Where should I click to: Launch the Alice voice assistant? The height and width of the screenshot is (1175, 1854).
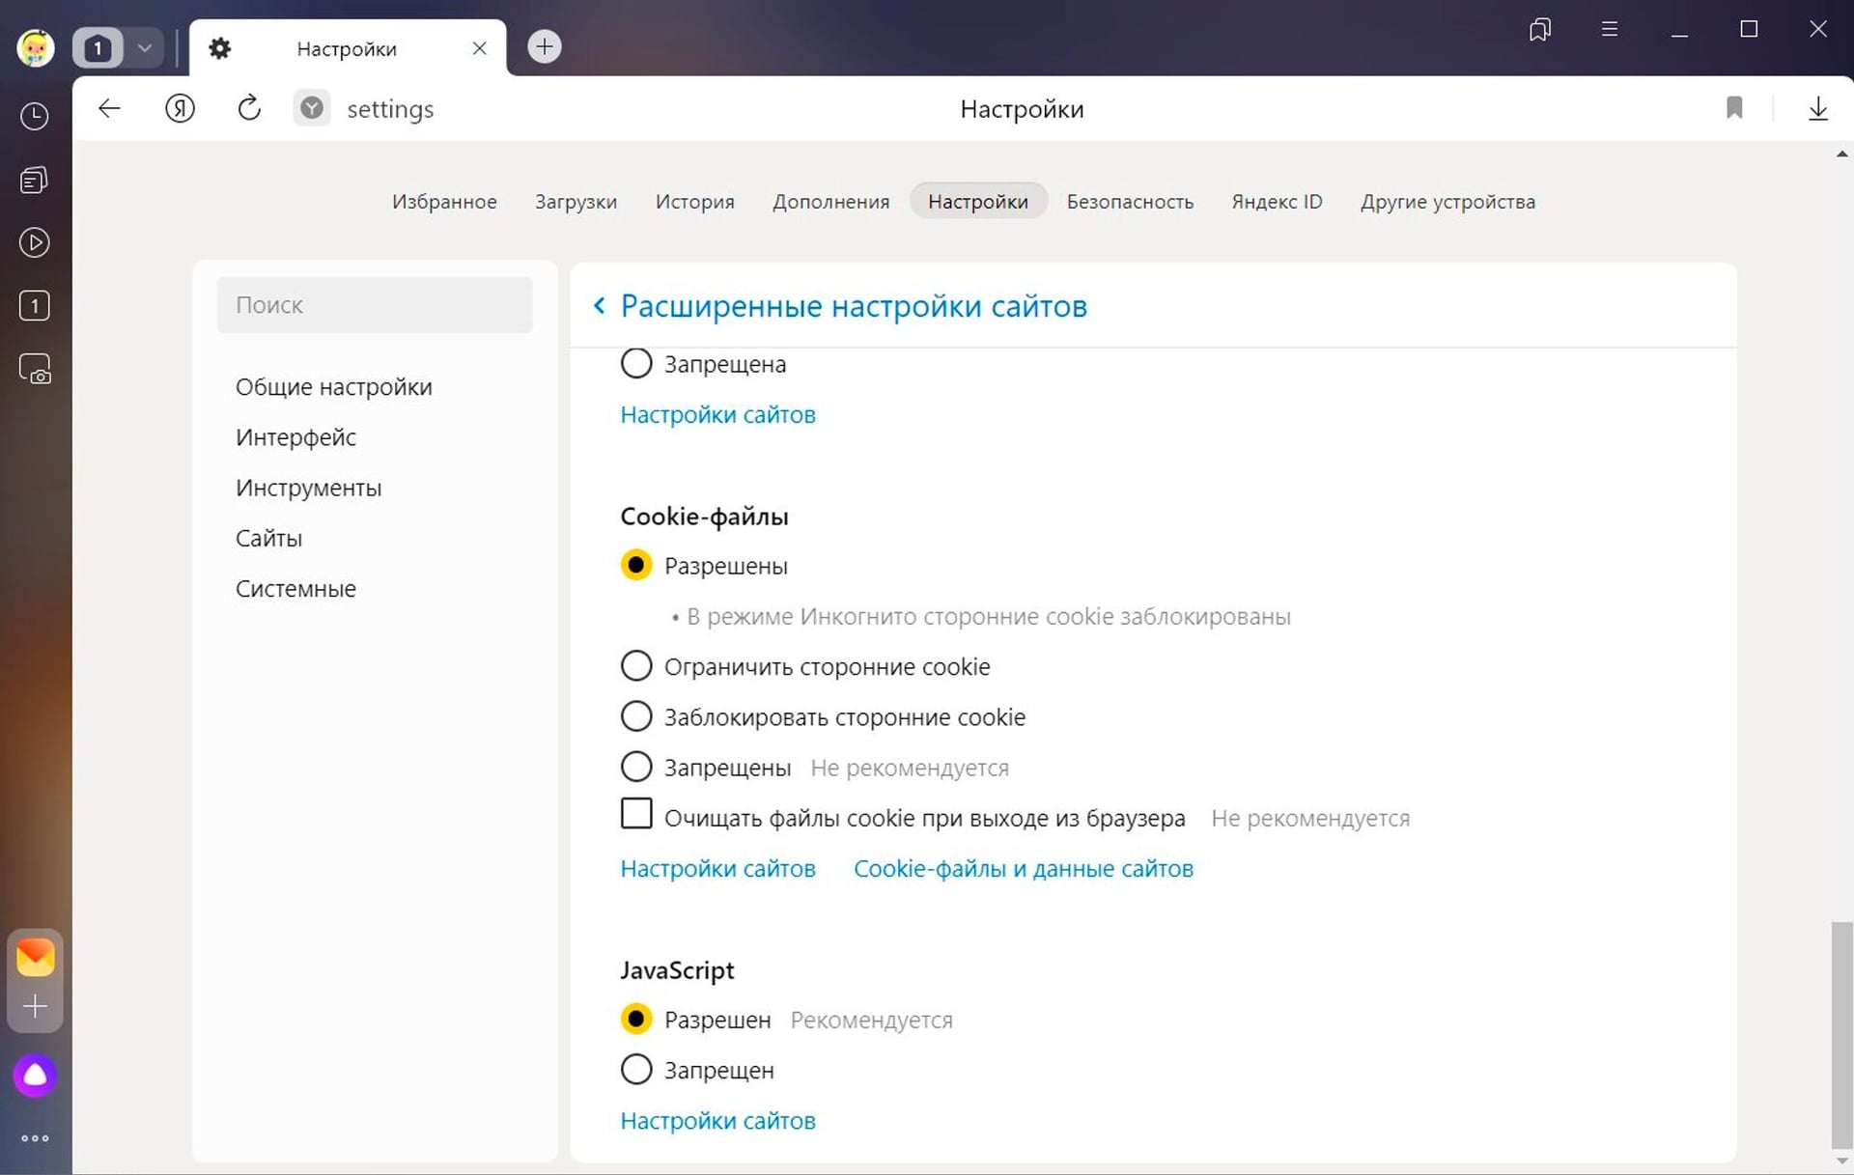[35, 1075]
